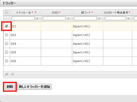
Task: Select the GI3 tracker name cell
Action: 26,35
